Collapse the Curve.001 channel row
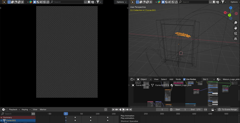Screen dimensions: 240x123 pos(1,121)
